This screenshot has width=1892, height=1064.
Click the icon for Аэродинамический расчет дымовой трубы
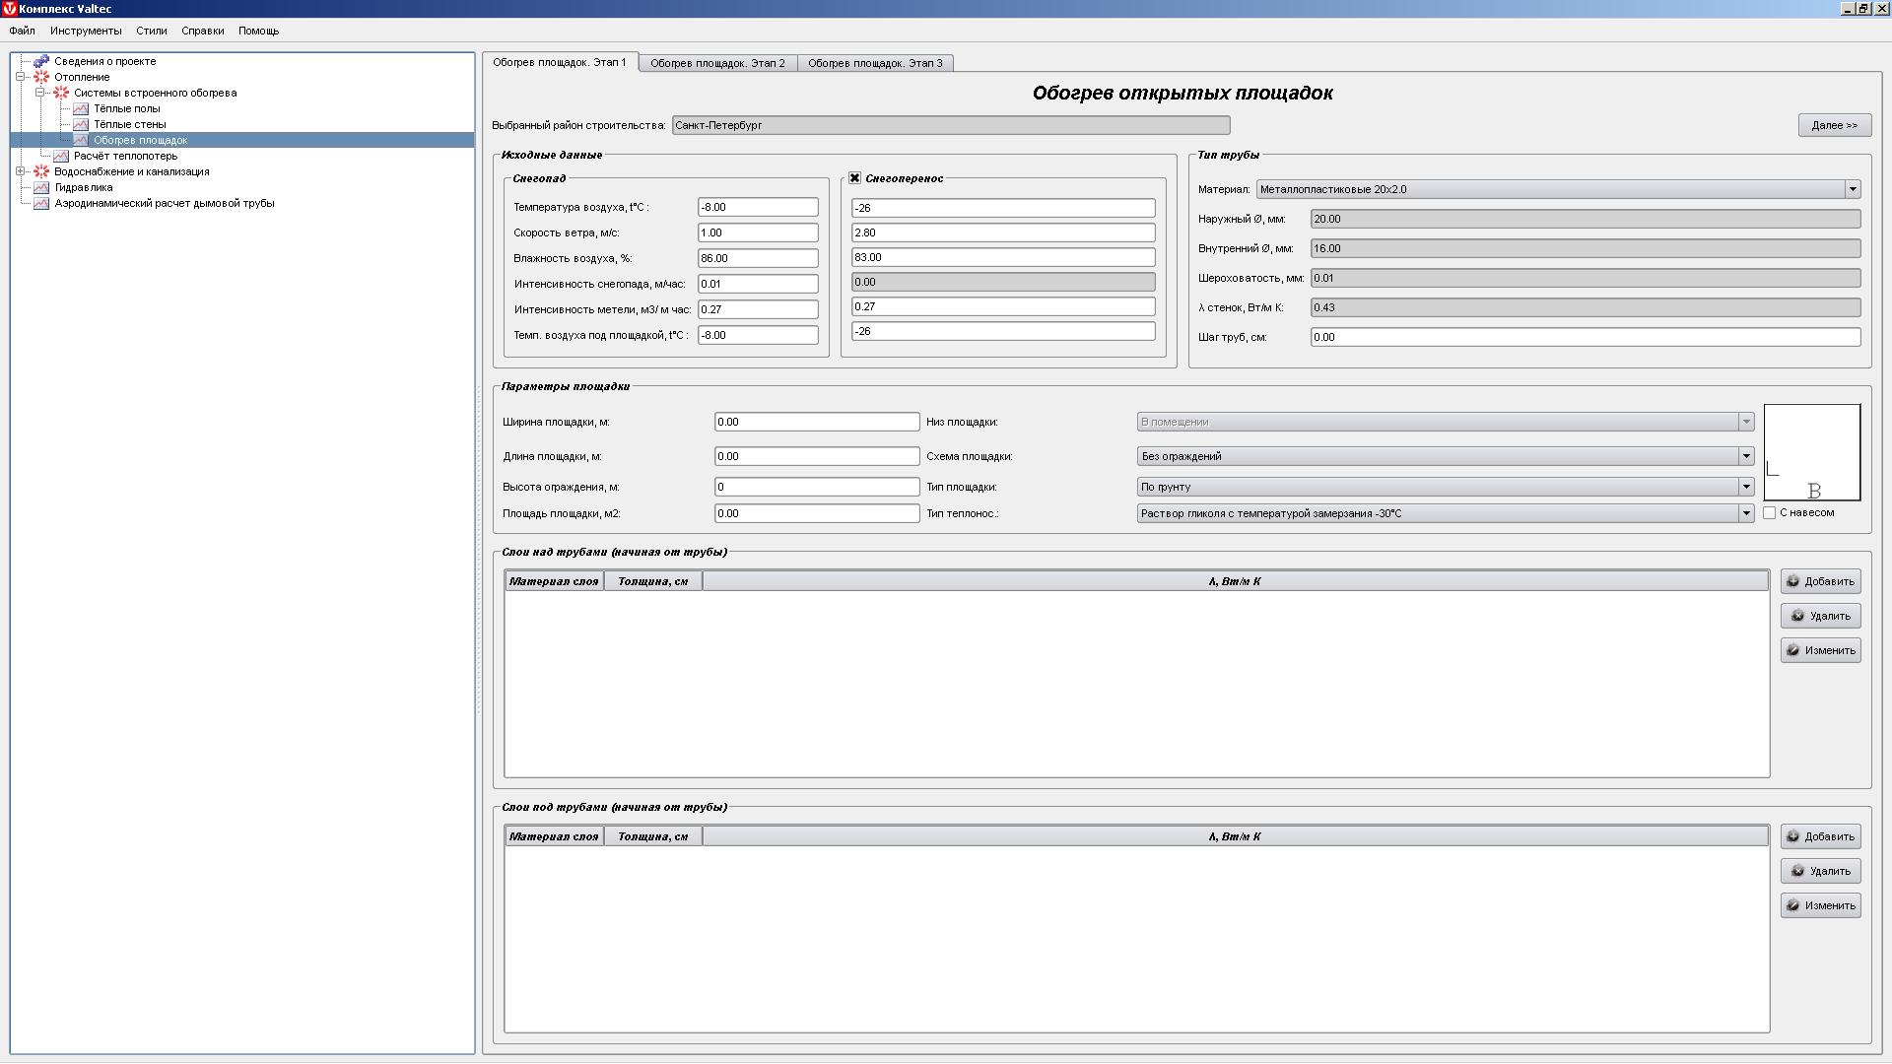click(41, 203)
